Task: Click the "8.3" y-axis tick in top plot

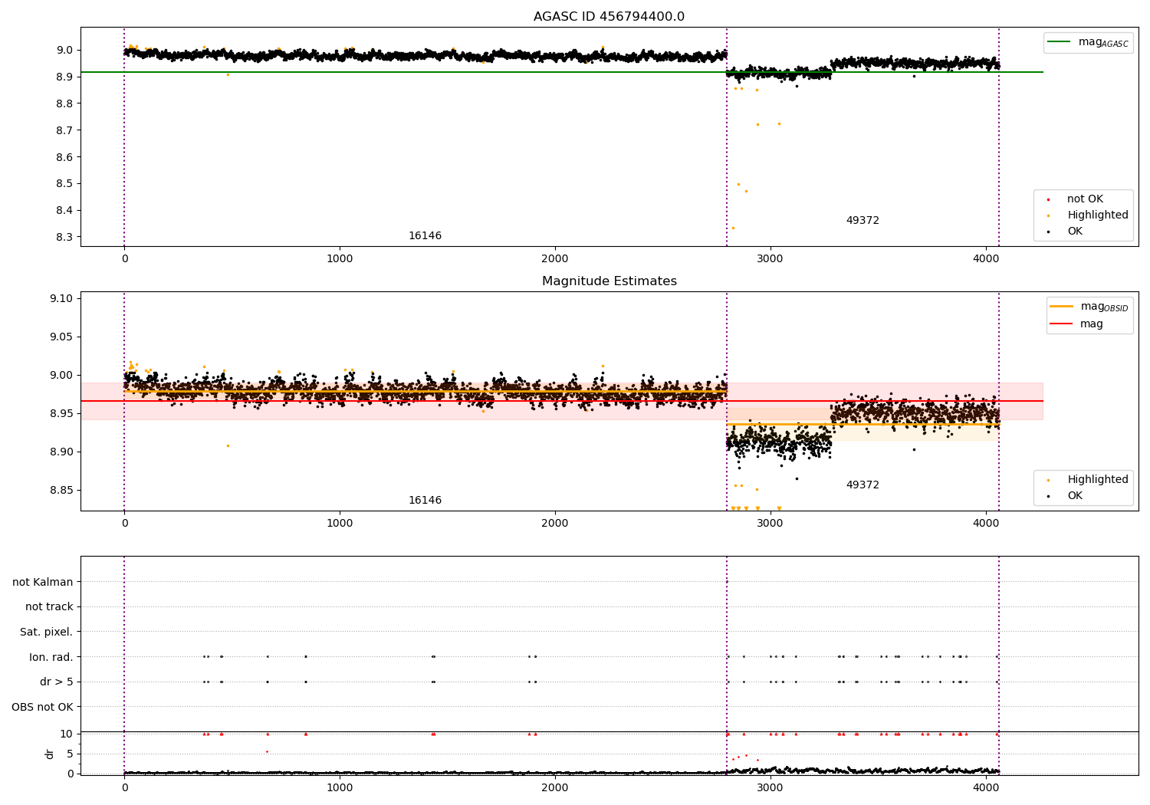Action: (x=64, y=238)
